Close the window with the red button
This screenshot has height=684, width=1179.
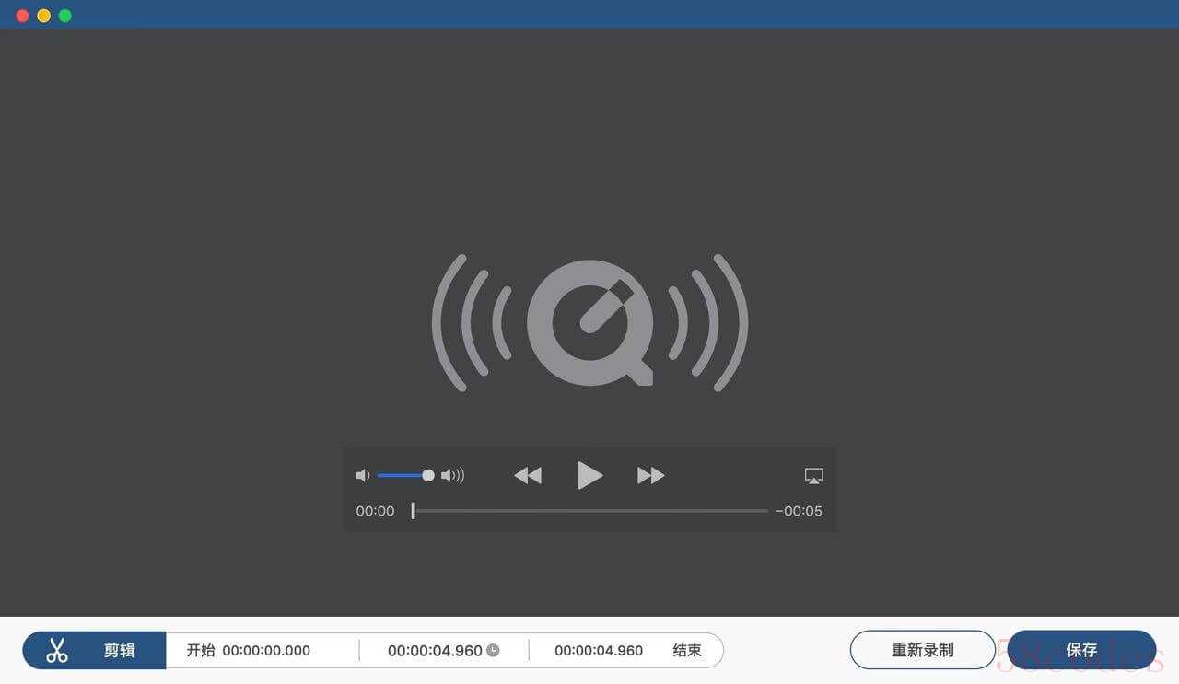click(22, 16)
